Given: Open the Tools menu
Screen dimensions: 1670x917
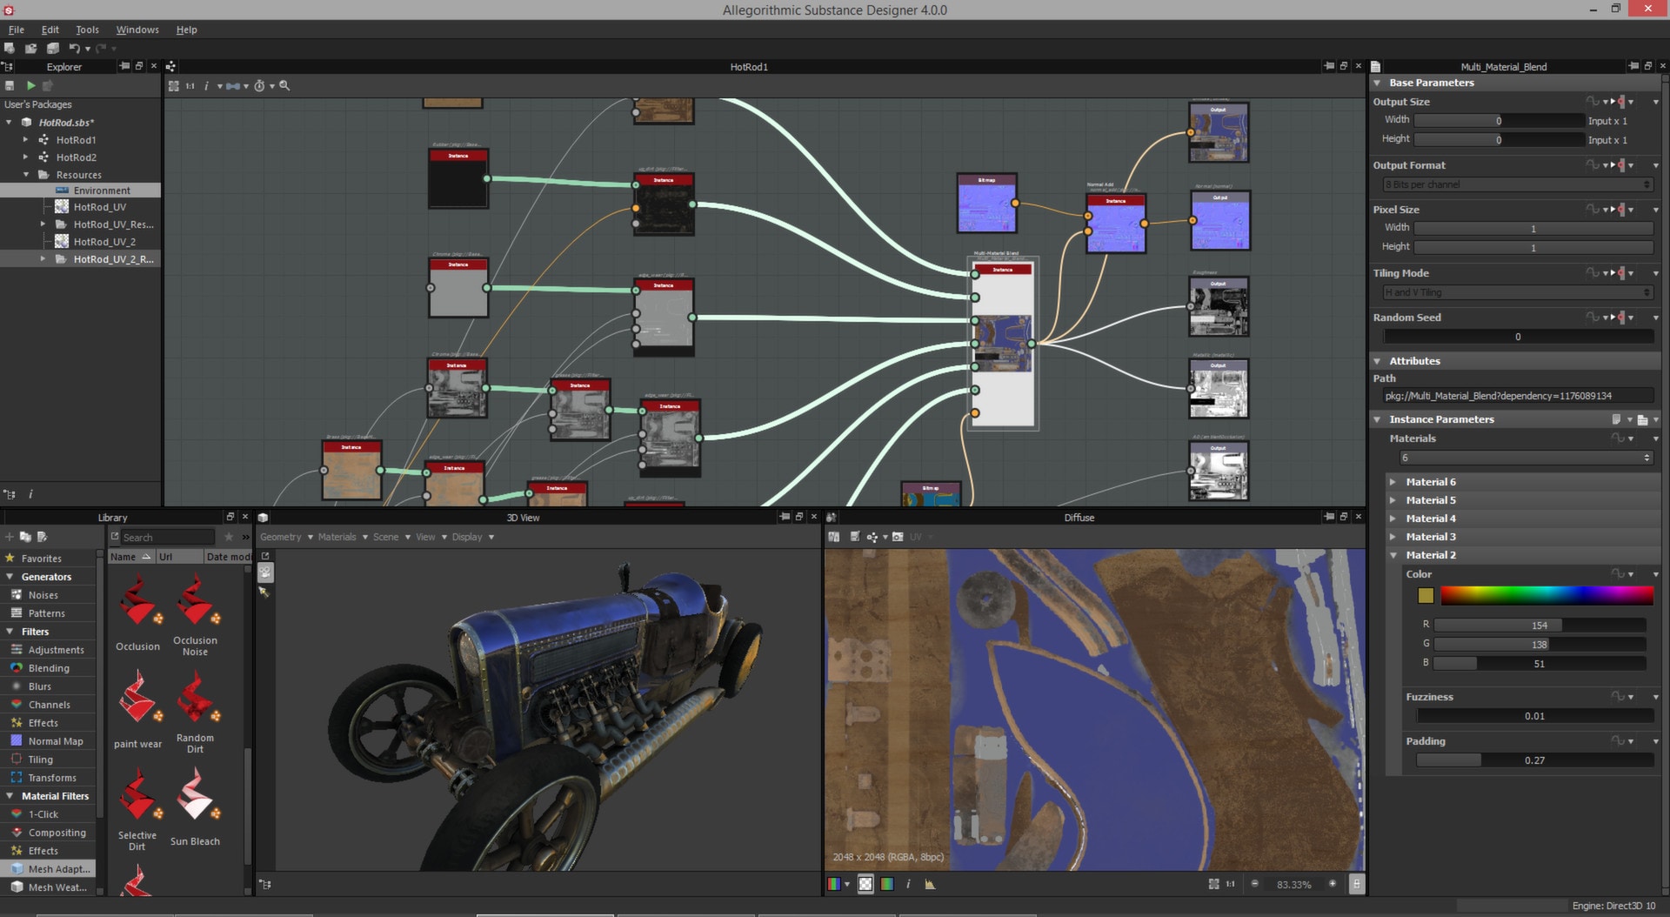Looking at the screenshot, I should 87,29.
